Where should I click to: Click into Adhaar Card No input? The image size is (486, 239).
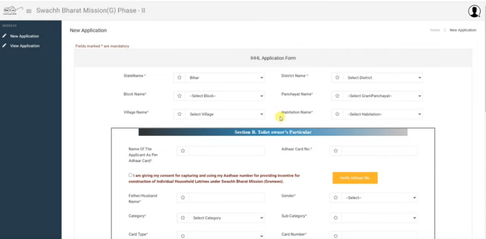point(379,151)
